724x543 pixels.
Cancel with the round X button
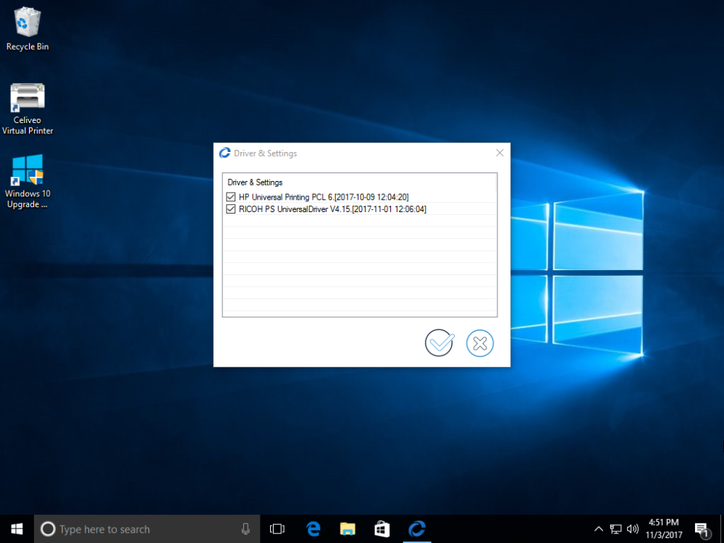(480, 343)
